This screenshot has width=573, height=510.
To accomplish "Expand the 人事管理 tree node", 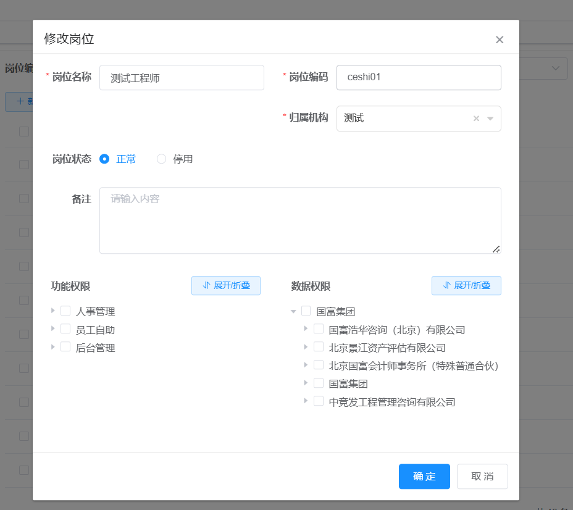I will [x=53, y=311].
